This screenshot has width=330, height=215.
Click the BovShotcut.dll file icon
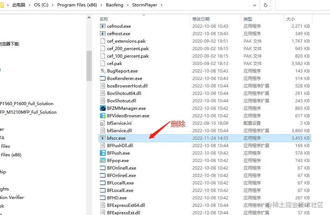pos(103,101)
